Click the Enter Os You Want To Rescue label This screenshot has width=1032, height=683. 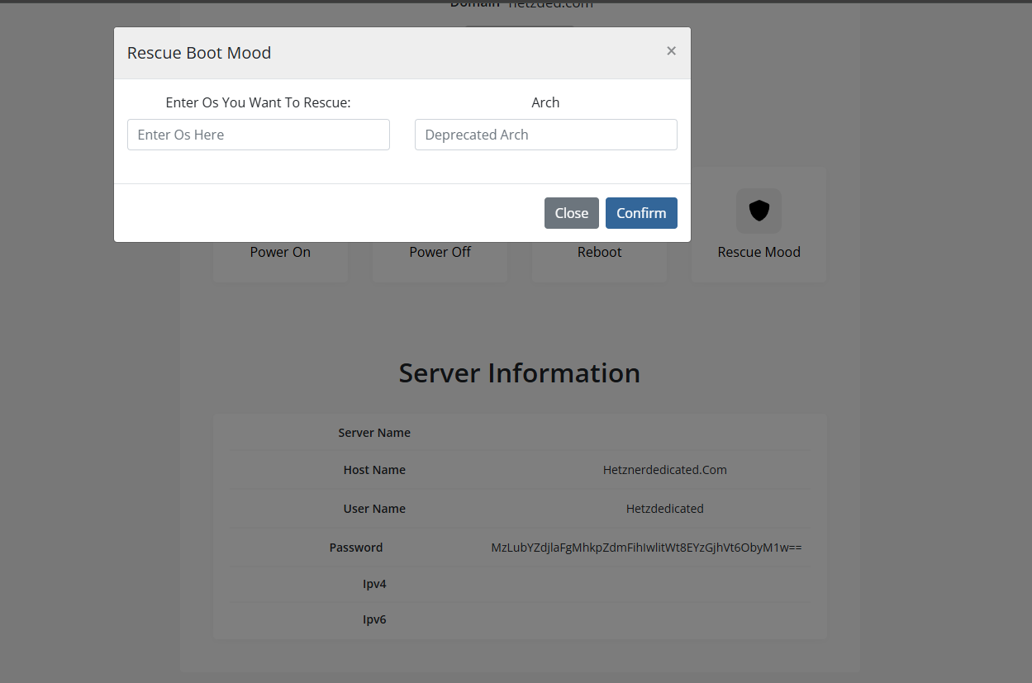(x=258, y=102)
